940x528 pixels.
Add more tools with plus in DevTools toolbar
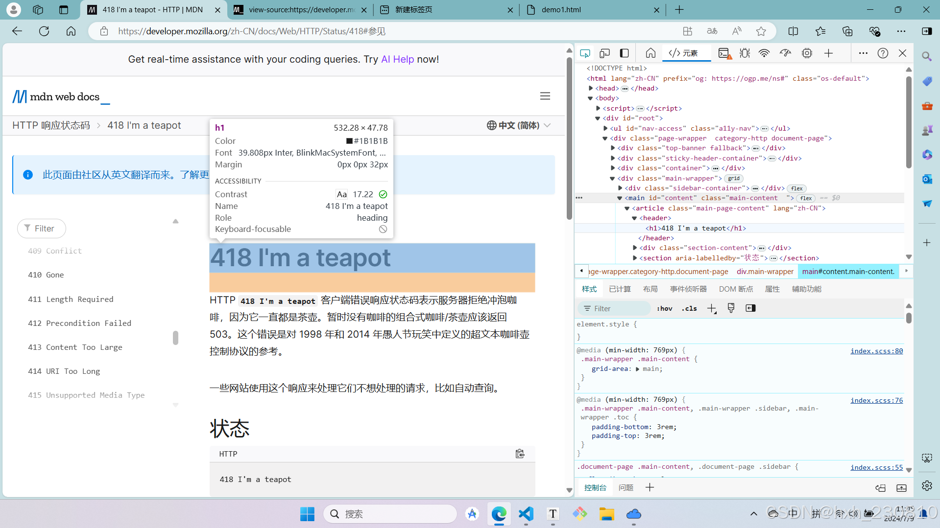pyautogui.click(x=828, y=53)
